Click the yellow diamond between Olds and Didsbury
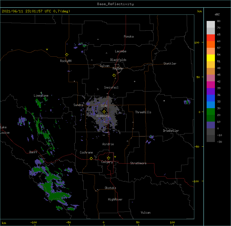The width and height of the screenshot is (231, 226). (104, 112)
